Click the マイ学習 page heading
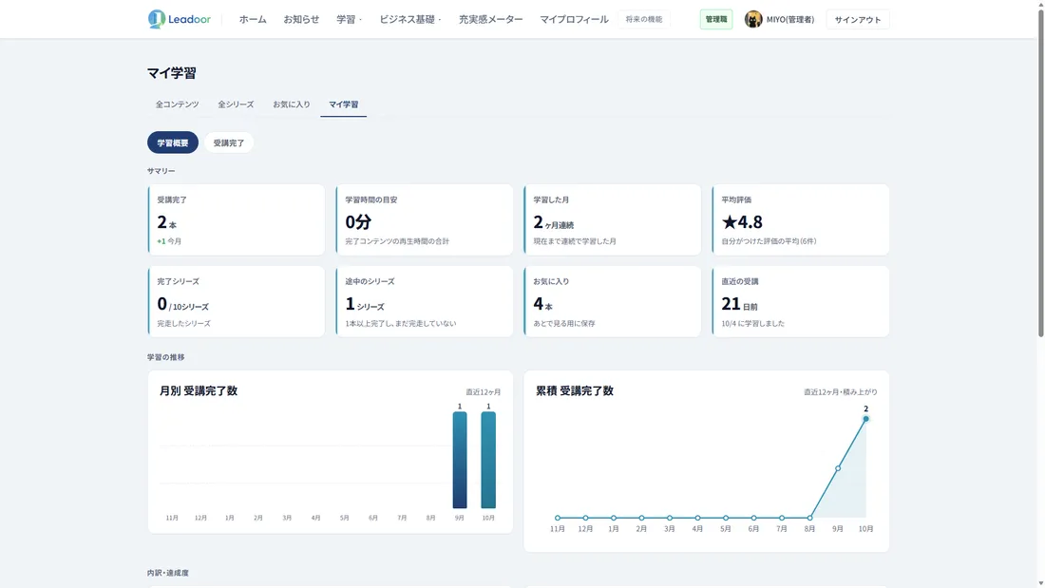This screenshot has width=1045, height=588. [172, 73]
